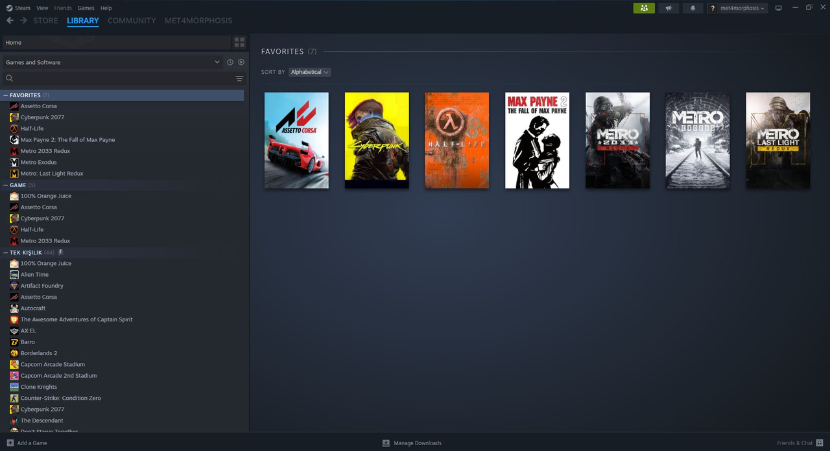The width and height of the screenshot is (830, 451).
Task: Click the Metro: Last Light Redux icon
Action: tap(14, 174)
